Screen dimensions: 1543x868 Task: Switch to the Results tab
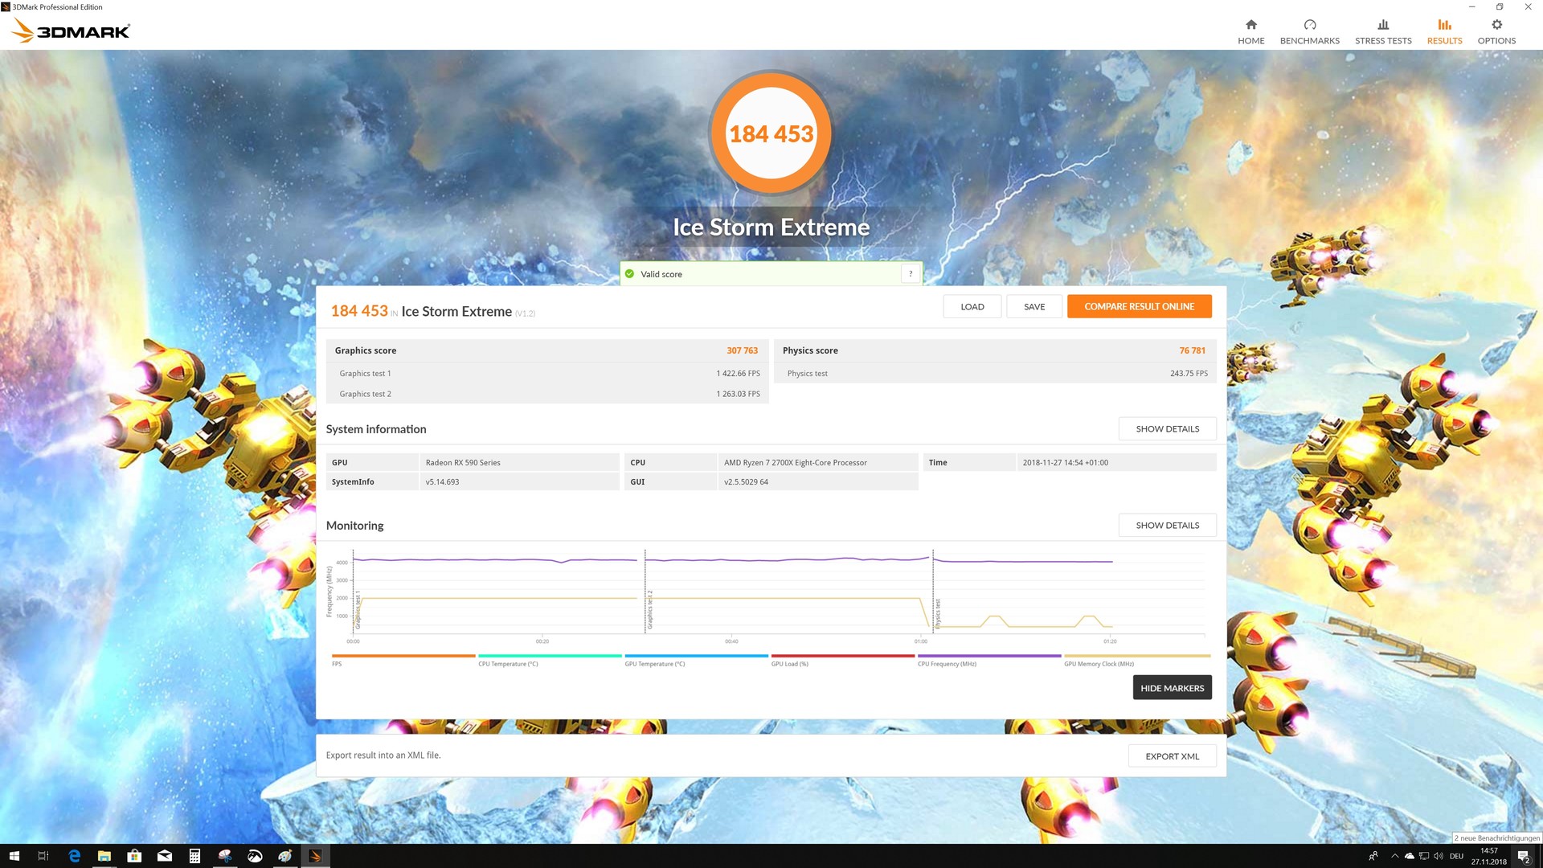point(1444,31)
